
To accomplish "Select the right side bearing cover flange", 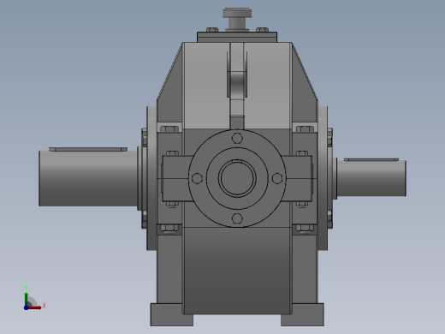I will click(323, 178).
